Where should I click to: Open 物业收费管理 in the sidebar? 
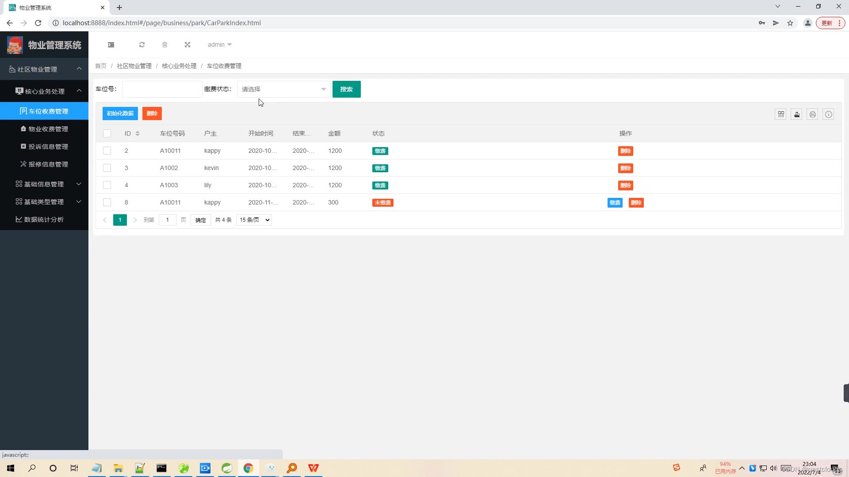pyautogui.click(x=48, y=129)
